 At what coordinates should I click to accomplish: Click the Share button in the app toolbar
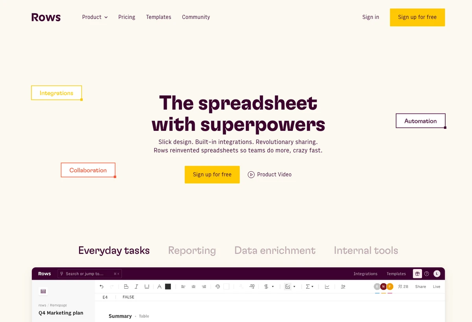tap(420, 287)
